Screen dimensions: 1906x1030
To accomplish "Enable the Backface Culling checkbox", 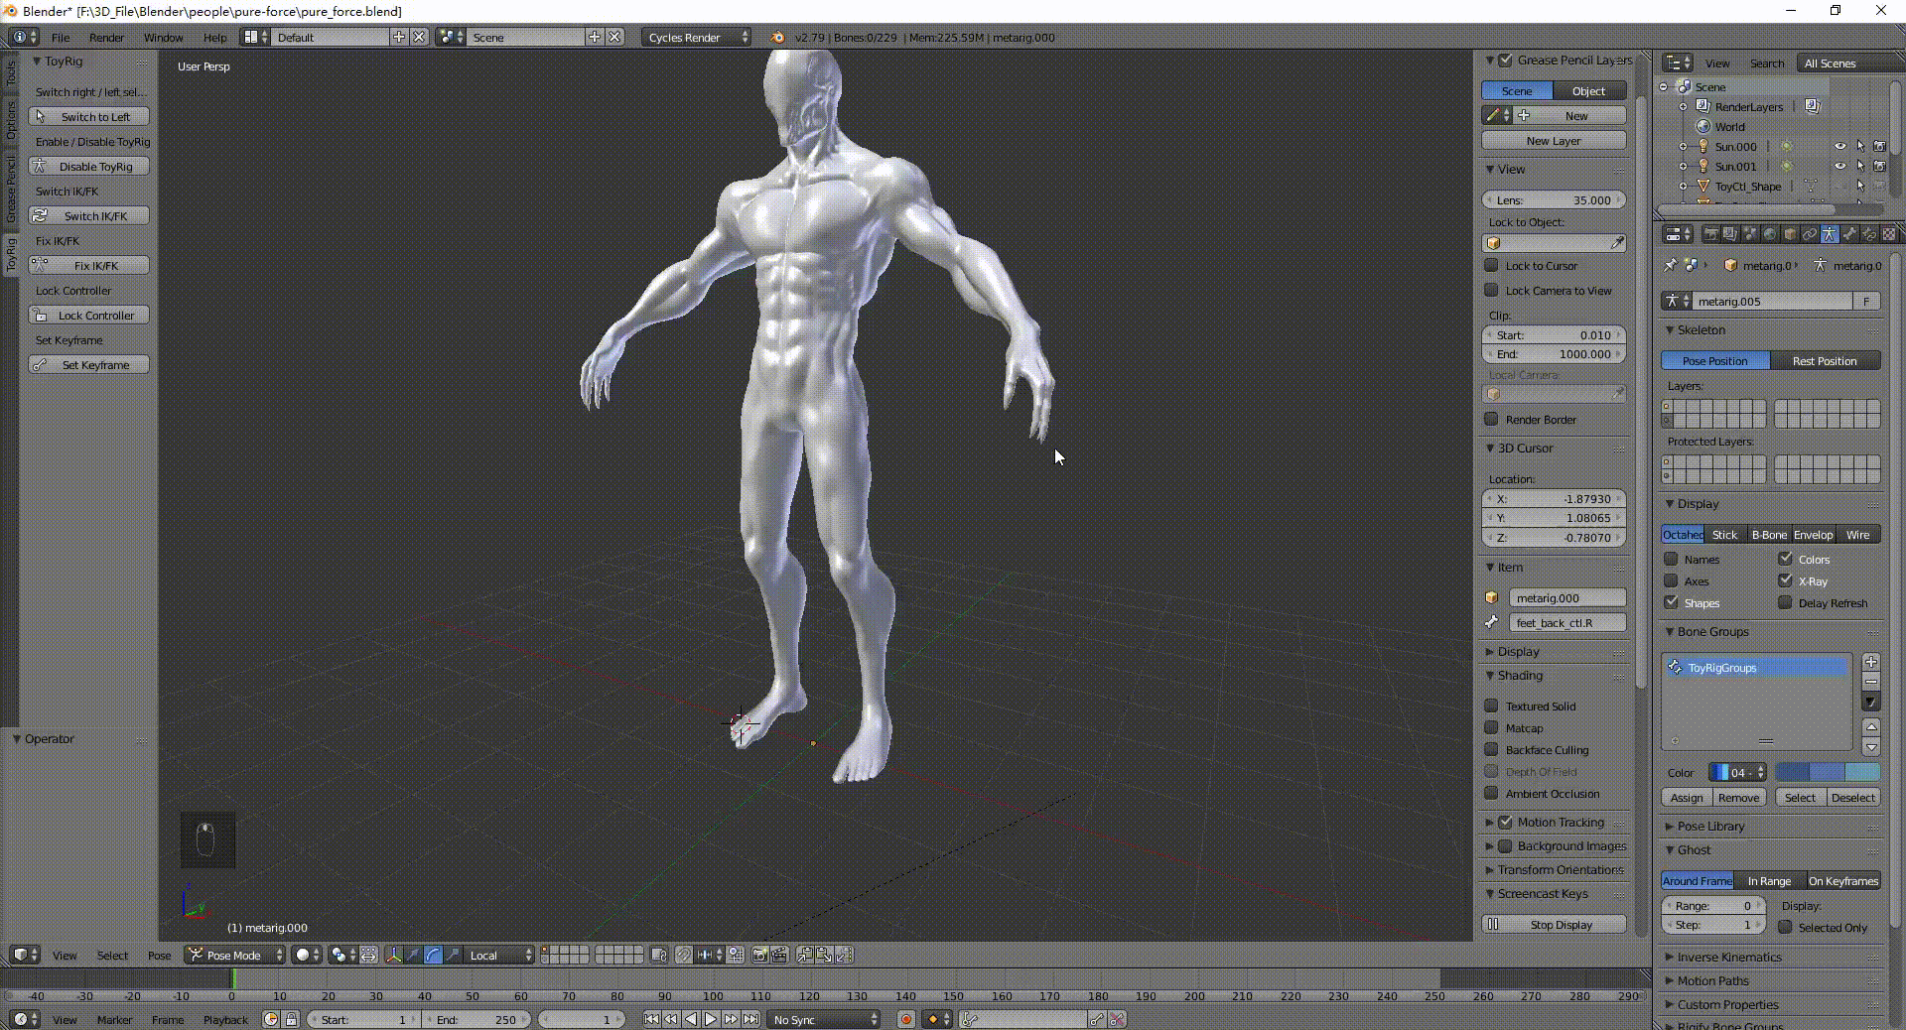I will 1491,749.
